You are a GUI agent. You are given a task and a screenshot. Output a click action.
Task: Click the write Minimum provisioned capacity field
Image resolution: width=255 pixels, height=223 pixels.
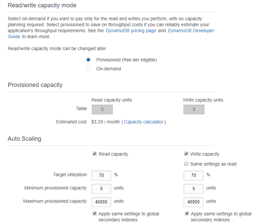click(x=194, y=189)
